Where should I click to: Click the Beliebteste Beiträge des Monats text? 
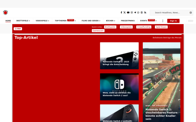pos(167,38)
